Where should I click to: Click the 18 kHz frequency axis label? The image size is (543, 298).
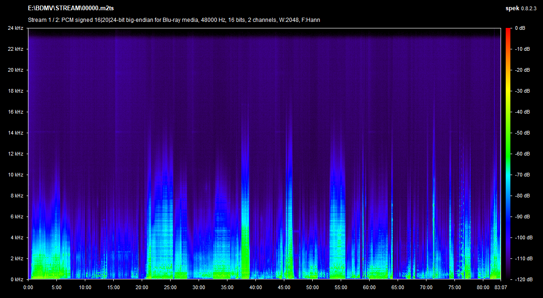(15, 91)
